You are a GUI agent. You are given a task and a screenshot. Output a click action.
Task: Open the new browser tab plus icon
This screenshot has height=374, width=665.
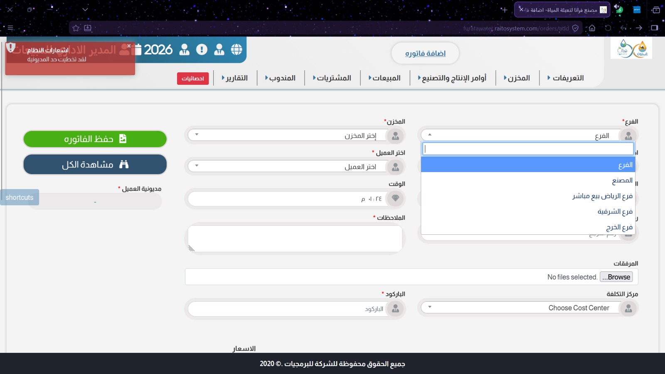point(504,10)
